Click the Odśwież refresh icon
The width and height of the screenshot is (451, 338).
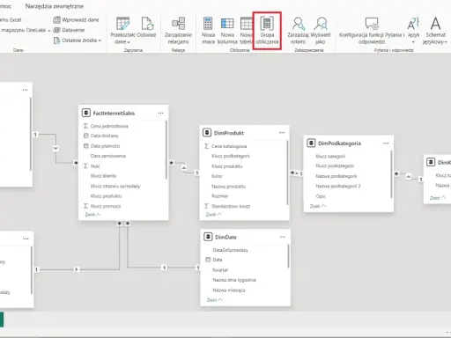tap(146, 27)
